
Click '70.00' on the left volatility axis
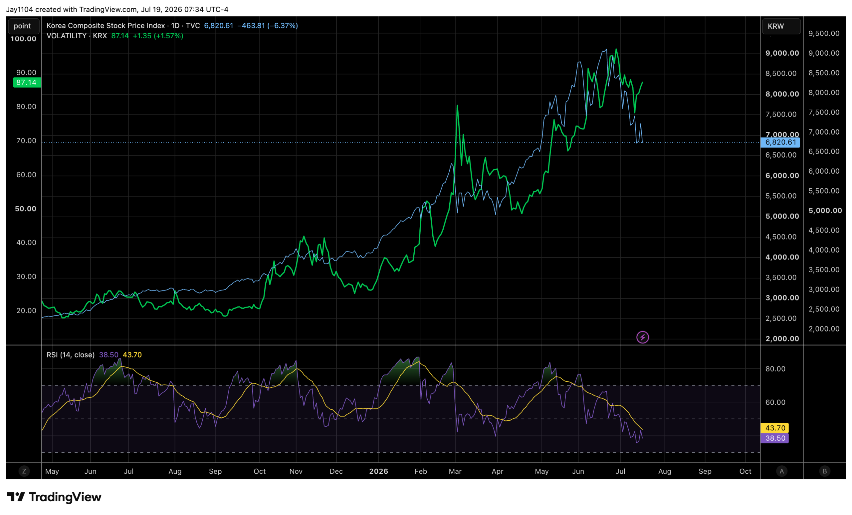coord(26,141)
